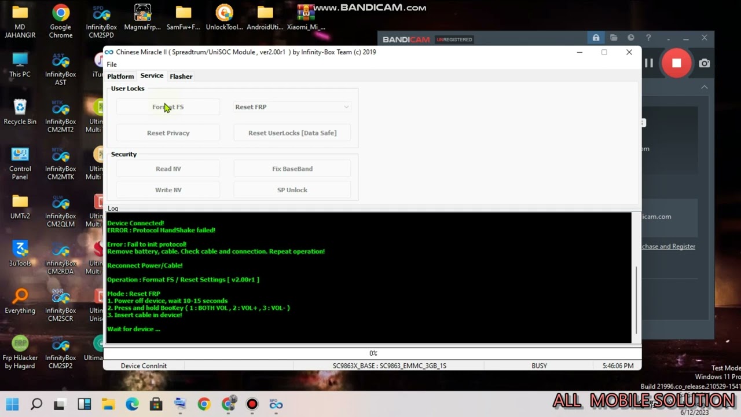Open Bandicam help question mark
Viewport: 741px width, 417px height.
pyautogui.click(x=648, y=38)
